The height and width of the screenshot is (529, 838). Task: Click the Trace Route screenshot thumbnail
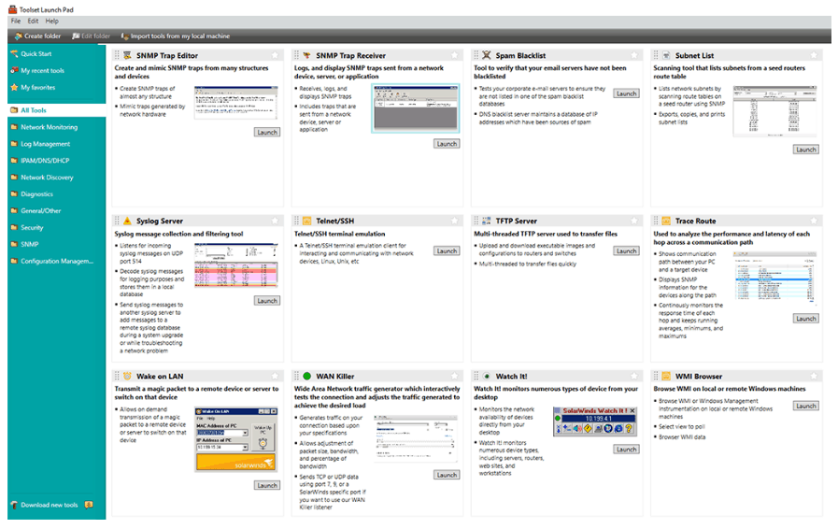[774, 278]
